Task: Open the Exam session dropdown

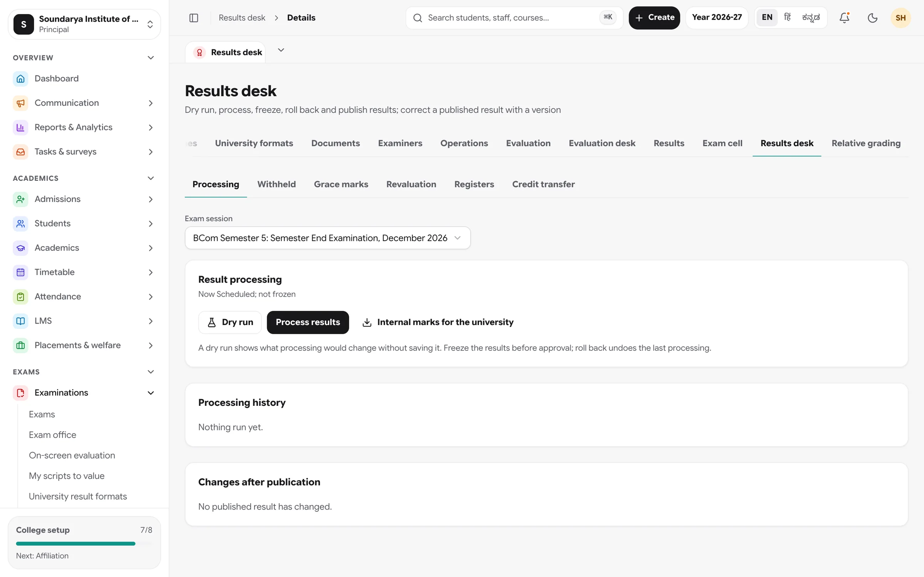Action: [328, 238]
